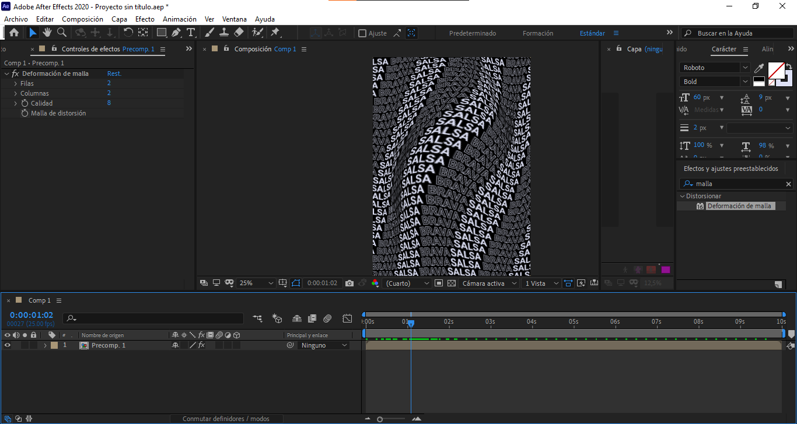Viewport: 797px width, 424px height.
Task: Toggle Malla de distorsión stopwatch
Action: click(x=25, y=113)
